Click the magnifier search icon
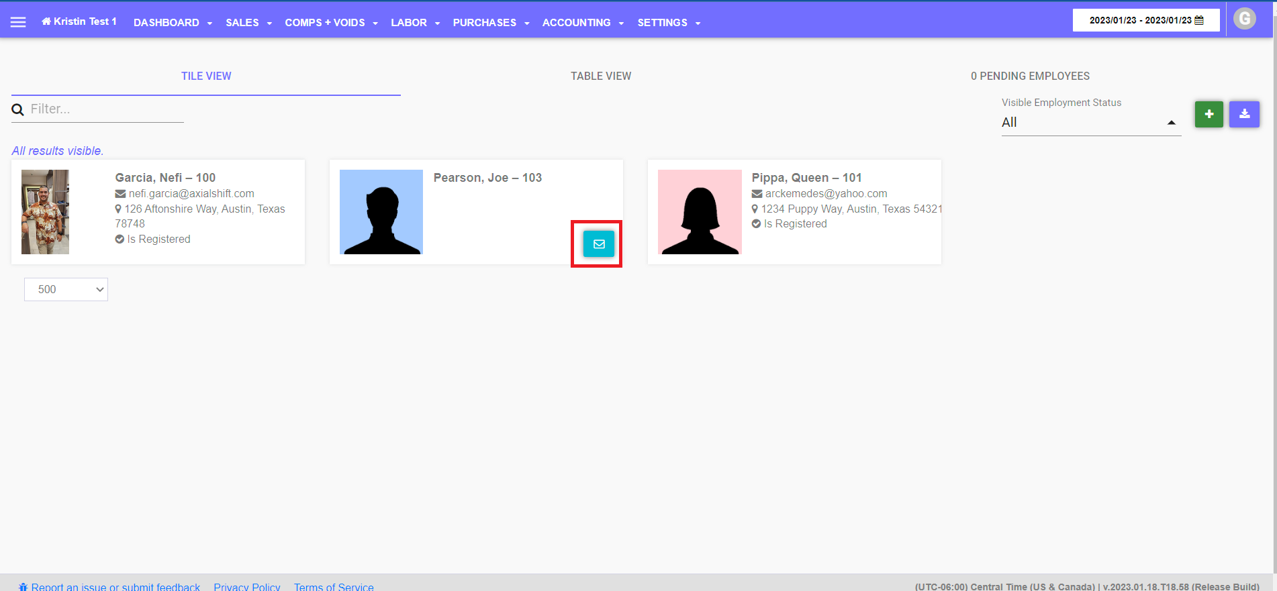Image resolution: width=1277 pixels, height=591 pixels. (18, 109)
